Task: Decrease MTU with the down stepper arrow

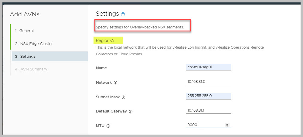Action: point(228,126)
